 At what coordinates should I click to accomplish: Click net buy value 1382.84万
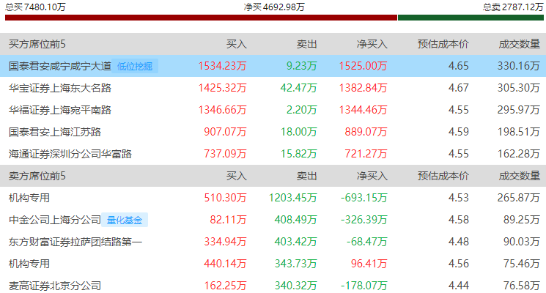[364, 88]
